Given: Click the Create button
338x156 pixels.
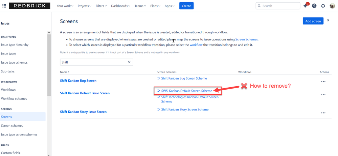Looking at the screenshot, I should tap(186, 6).
